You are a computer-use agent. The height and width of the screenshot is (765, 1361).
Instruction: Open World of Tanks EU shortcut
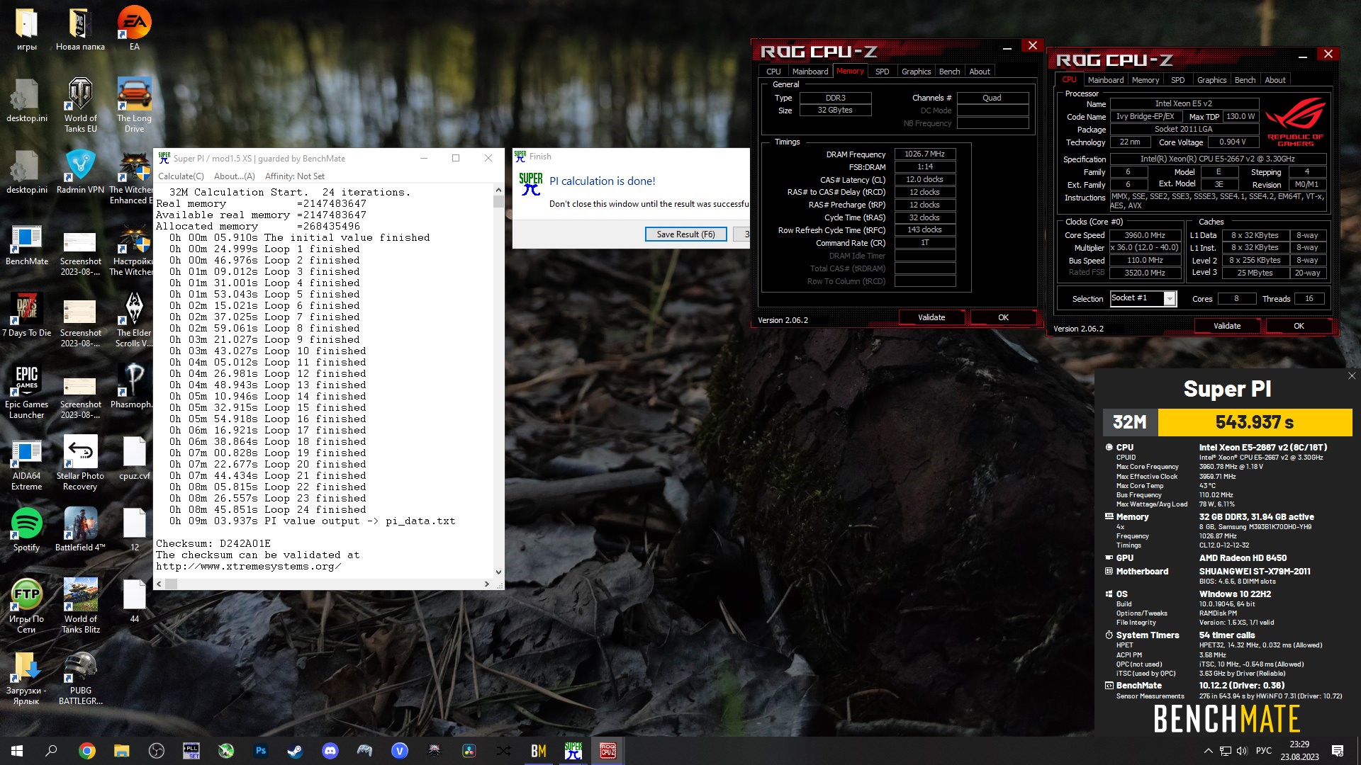(80, 105)
